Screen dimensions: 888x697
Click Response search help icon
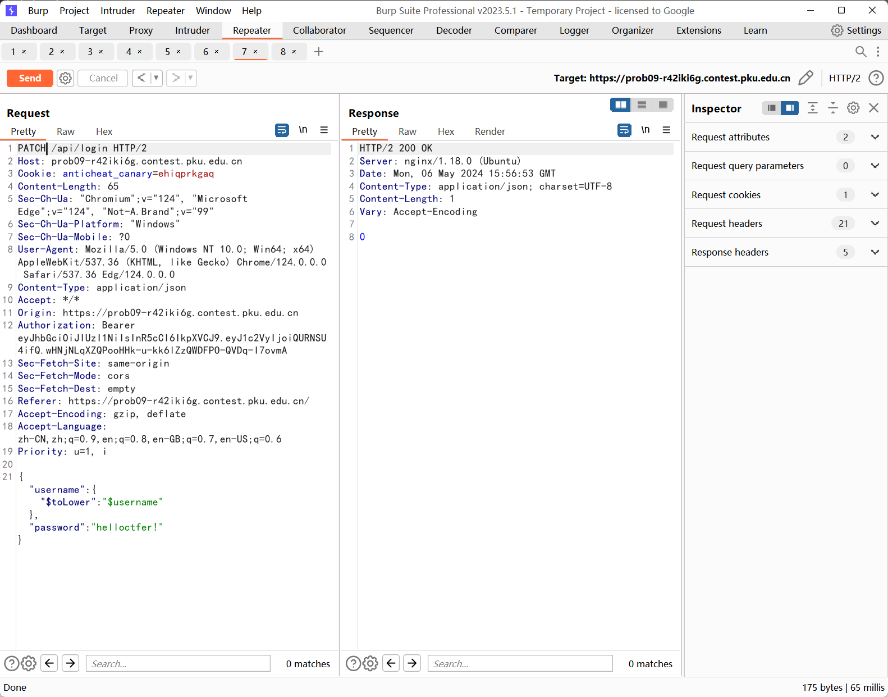[354, 663]
